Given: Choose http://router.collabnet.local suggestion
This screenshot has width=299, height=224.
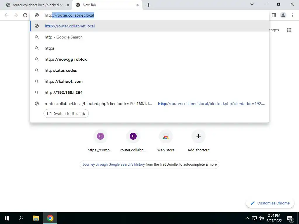Looking at the screenshot, I should pyautogui.click(x=149, y=26).
